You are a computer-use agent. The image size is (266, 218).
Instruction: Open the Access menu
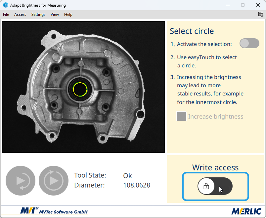20,15
